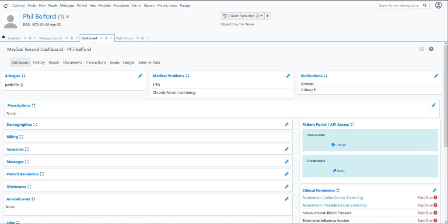Screen dimensions: 448x224
Task: Open the External Data tab
Action: [x=149, y=62]
